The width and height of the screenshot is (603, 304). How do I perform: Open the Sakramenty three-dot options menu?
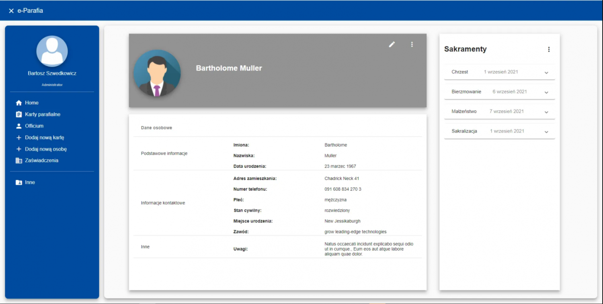[x=549, y=49]
